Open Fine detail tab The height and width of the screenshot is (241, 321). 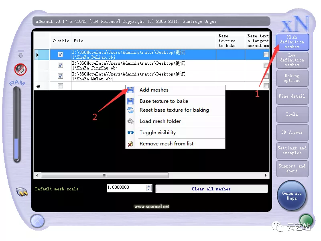pos(292,96)
